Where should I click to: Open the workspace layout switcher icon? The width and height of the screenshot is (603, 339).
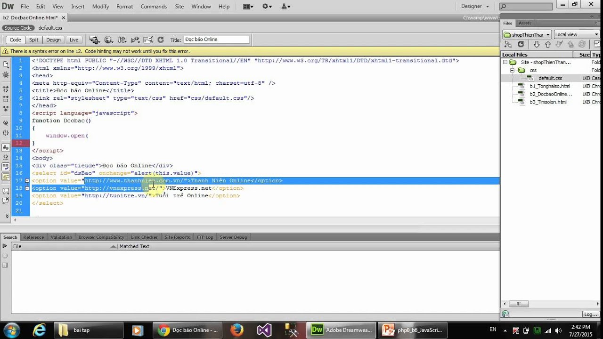click(248, 7)
